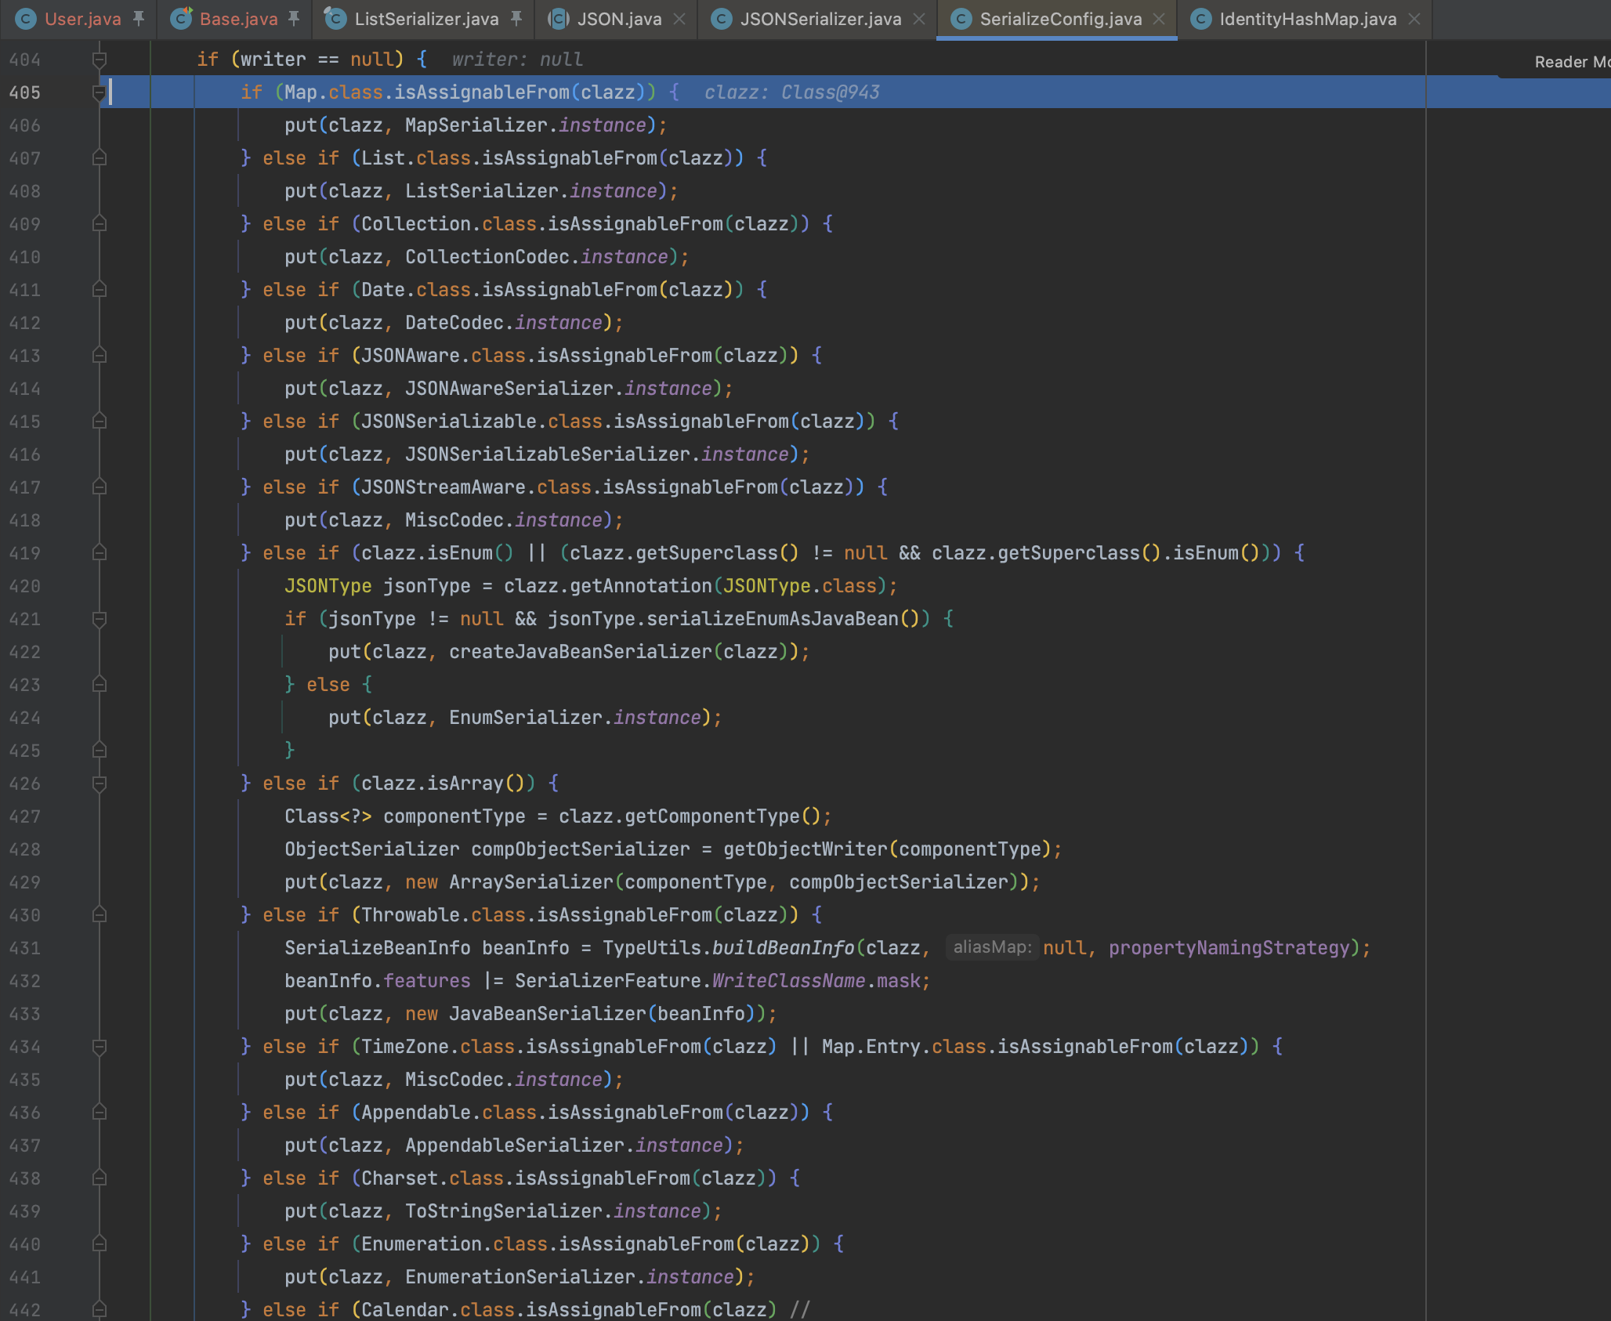
Task: Click the Reader Mode label
Action: click(x=1571, y=62)
